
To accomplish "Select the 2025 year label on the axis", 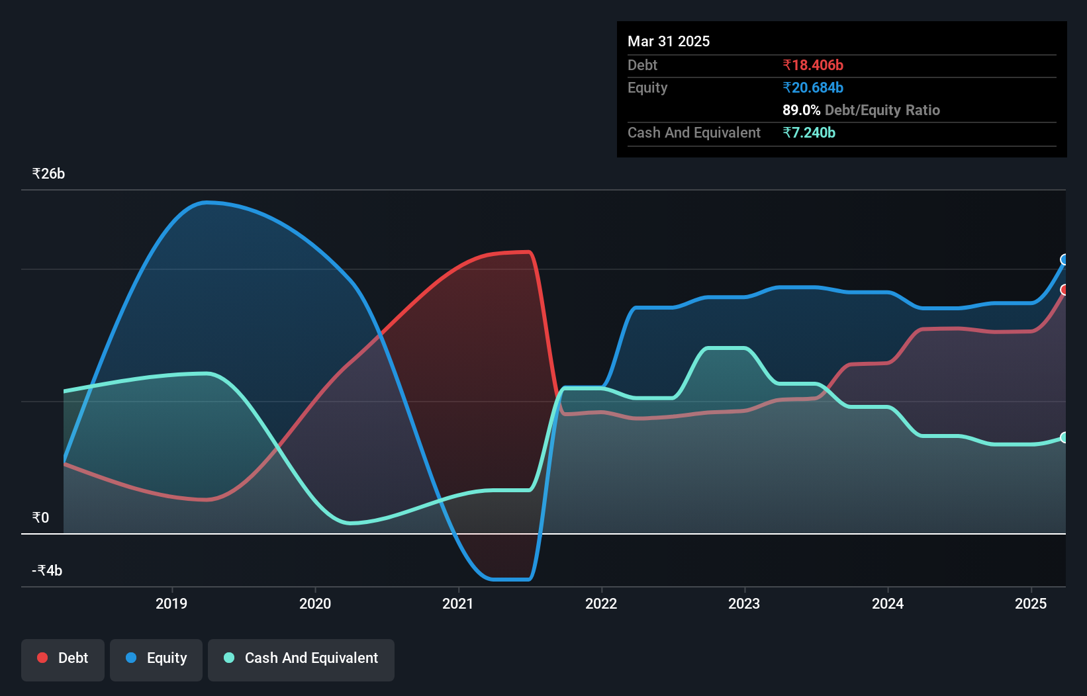I will (1031, 603).
